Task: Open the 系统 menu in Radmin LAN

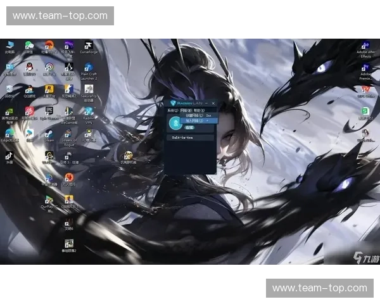Action: tap(172, 110)
